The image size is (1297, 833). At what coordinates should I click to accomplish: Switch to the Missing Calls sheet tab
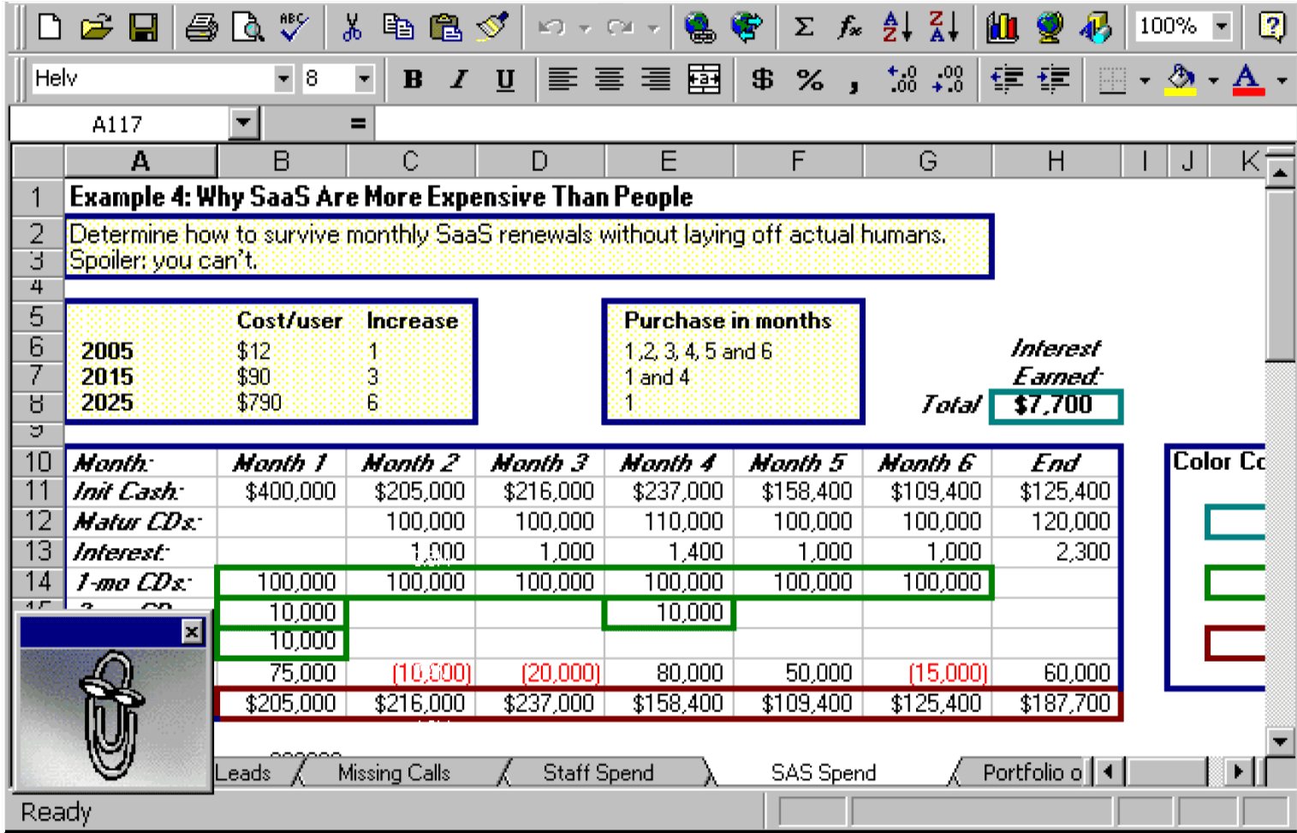(394, 772)
